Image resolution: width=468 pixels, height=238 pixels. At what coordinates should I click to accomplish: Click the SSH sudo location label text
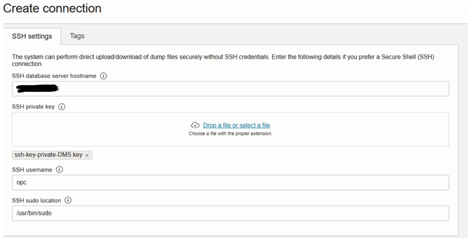pos(36,200)
